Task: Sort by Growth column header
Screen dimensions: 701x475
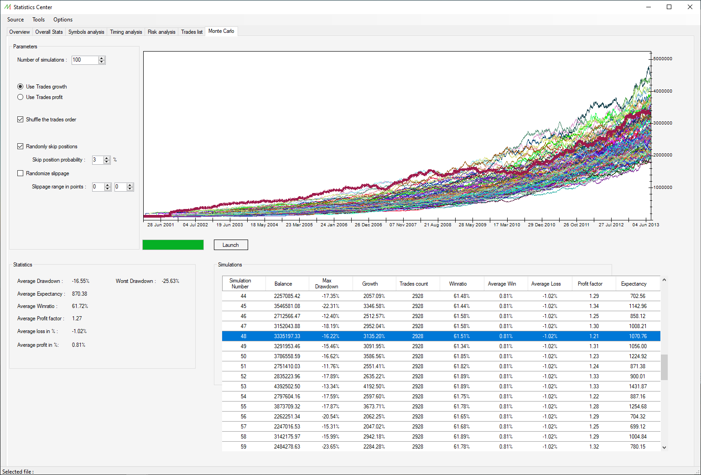Action: 374,283
